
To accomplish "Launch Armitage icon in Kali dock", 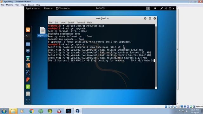I will (28, 58).
